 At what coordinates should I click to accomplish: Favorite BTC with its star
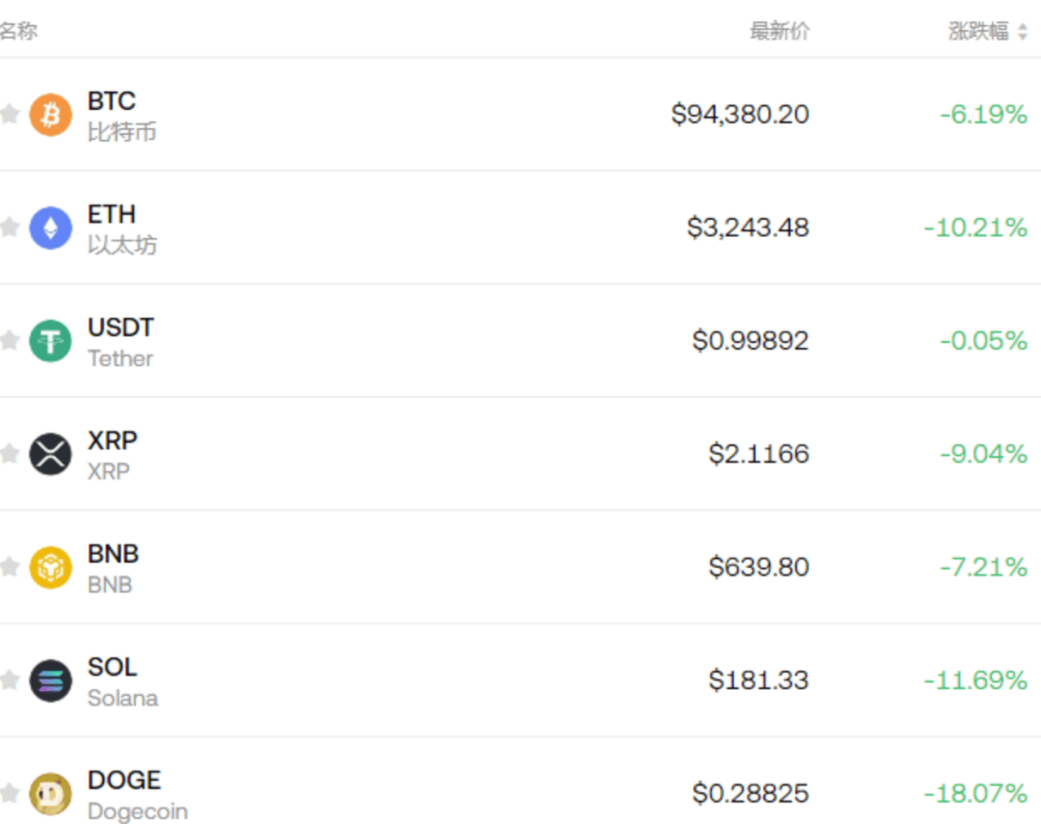10,115
